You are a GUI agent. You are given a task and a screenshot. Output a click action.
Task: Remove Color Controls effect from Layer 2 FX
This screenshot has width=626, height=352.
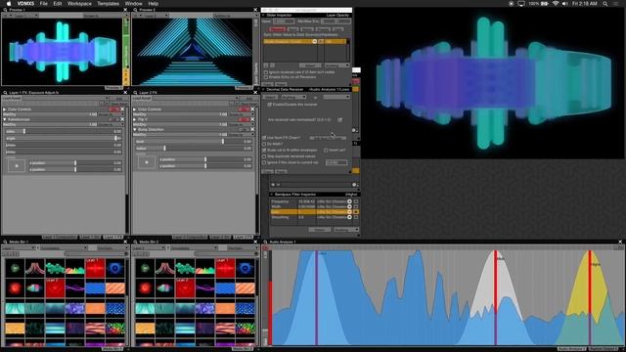click(252, 109)
